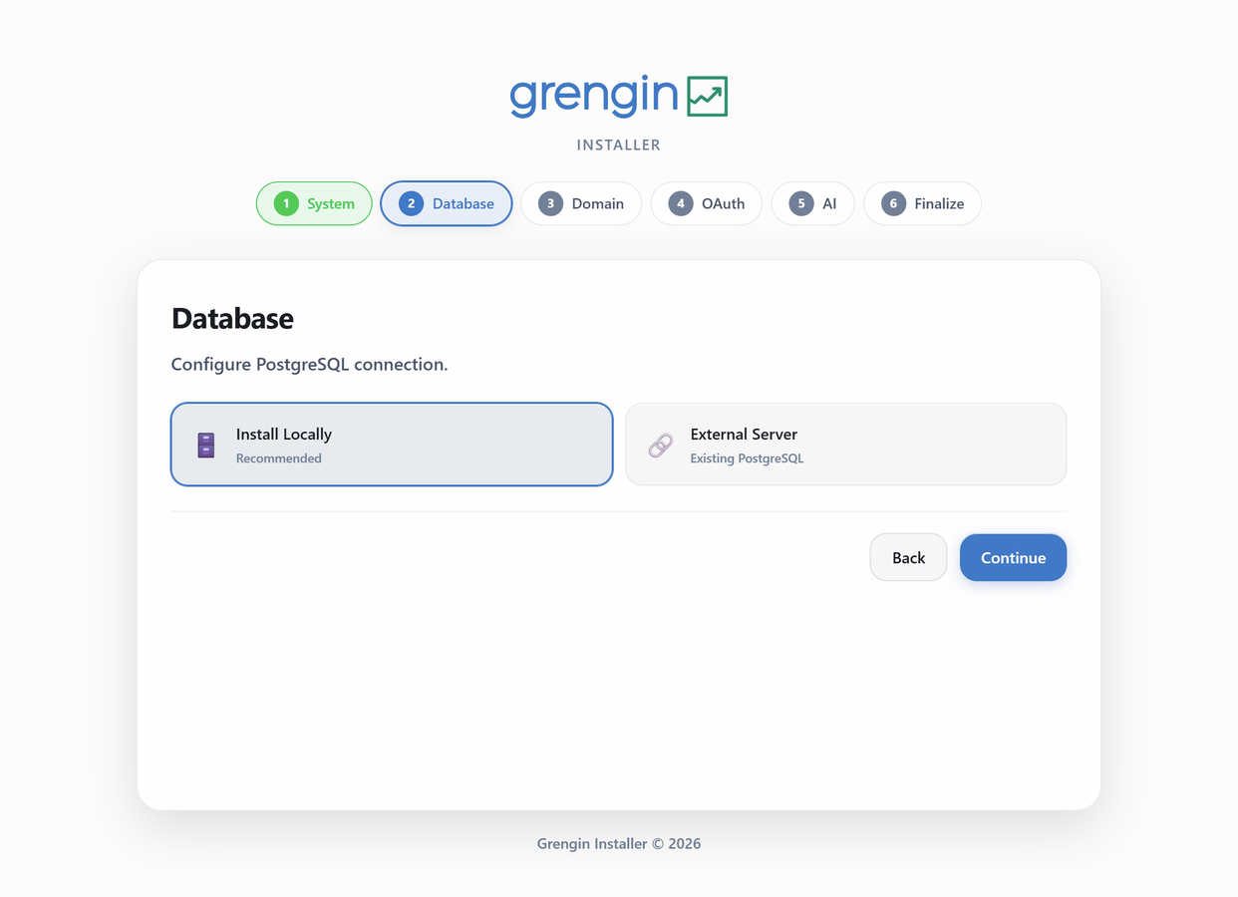Image resolution: width=1238 pixels, height=897 pixels.
Task: Click the chain link icon on External Server
Action: point(661,445)
